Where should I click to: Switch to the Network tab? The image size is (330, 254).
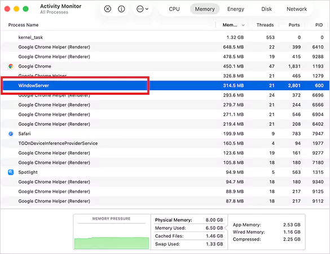click(x=297, y=9)
